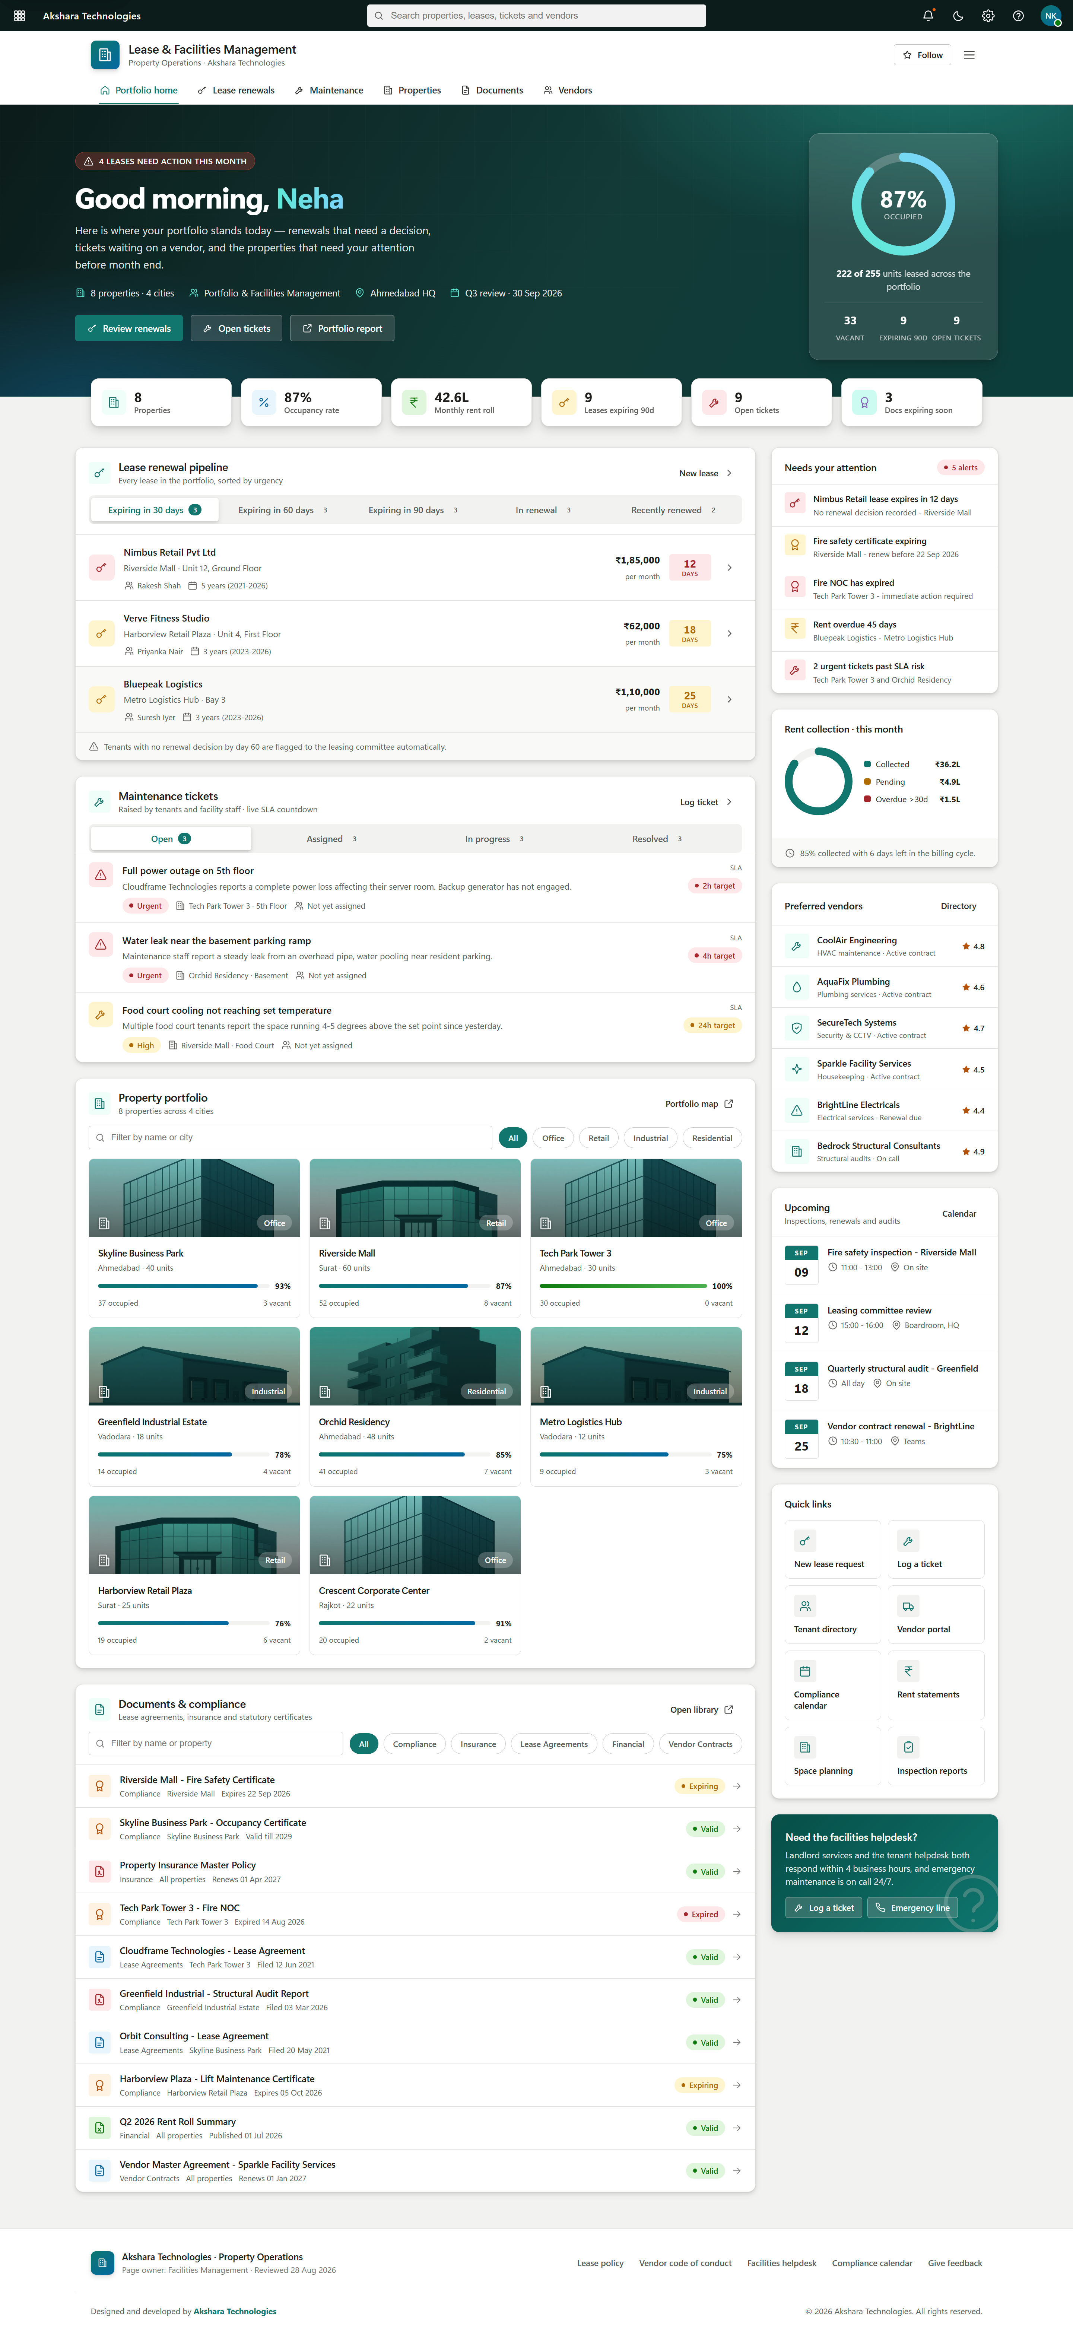Click the Rent statements rupee icon
The image size is (1073, 2338).
click(x=908, y=1671)
